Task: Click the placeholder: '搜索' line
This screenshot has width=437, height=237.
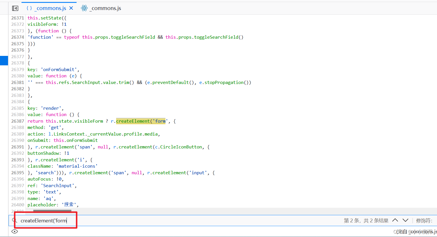Action: (x=53, y=205)
